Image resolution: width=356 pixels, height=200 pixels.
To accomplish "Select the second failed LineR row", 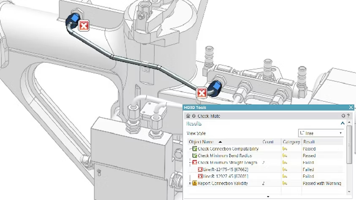I will coord(266,176).
